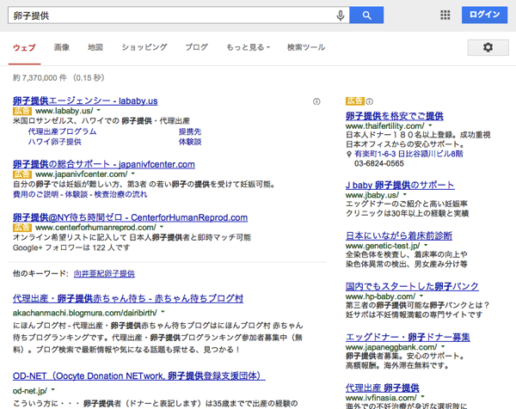The image size is (516, 409).
Task: Click the text Google+ フォロワーは 122 人です
Action: (x=71, y=247)
